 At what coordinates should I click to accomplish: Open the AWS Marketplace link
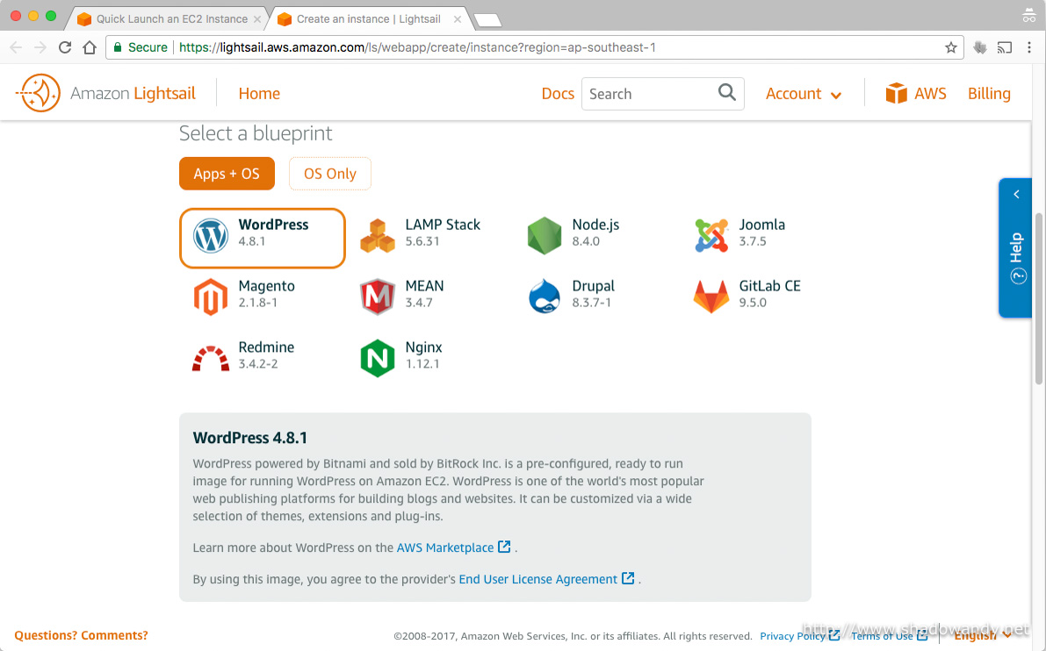[x=445, y=547]
